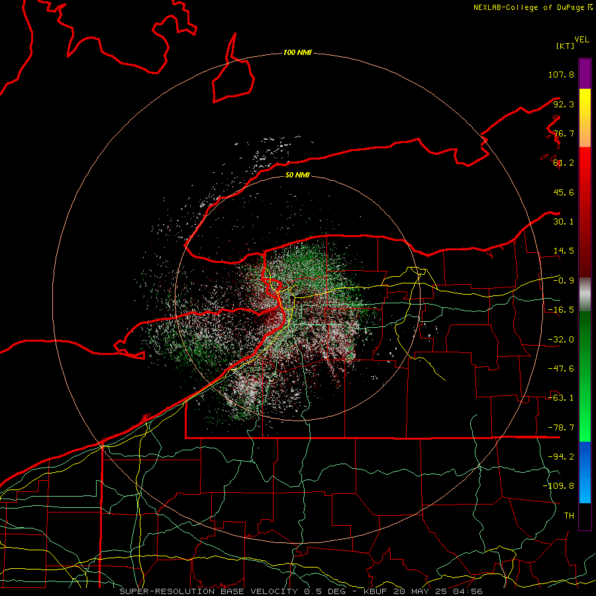
Task: Click the 107.8 velocity scale value
Action: coord(561,74)
